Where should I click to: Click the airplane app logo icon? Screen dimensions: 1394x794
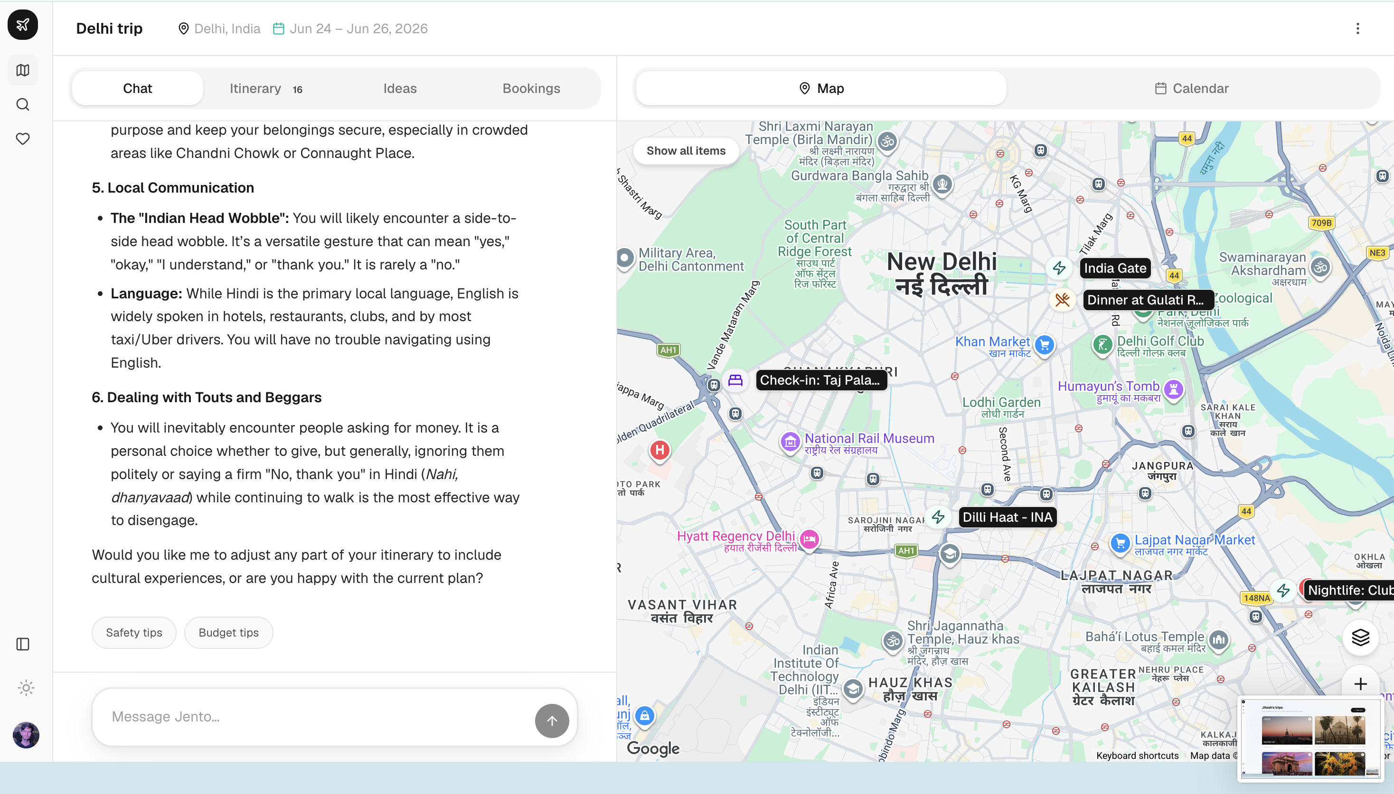[23, 25]
